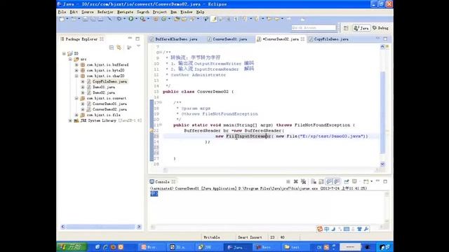
Task: Close the ConverDemo02.java editor tab
Action: point(302,39)
